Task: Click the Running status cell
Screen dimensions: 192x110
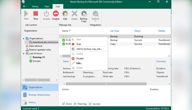Action: (x=138, y=36)
